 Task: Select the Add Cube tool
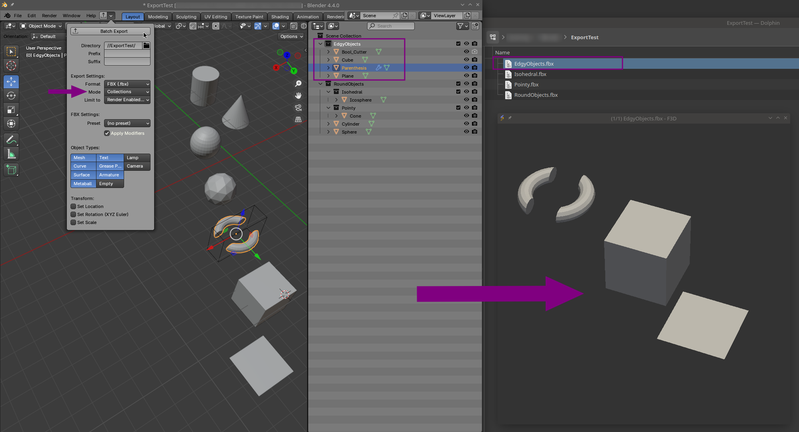click(x=11, y=170)
